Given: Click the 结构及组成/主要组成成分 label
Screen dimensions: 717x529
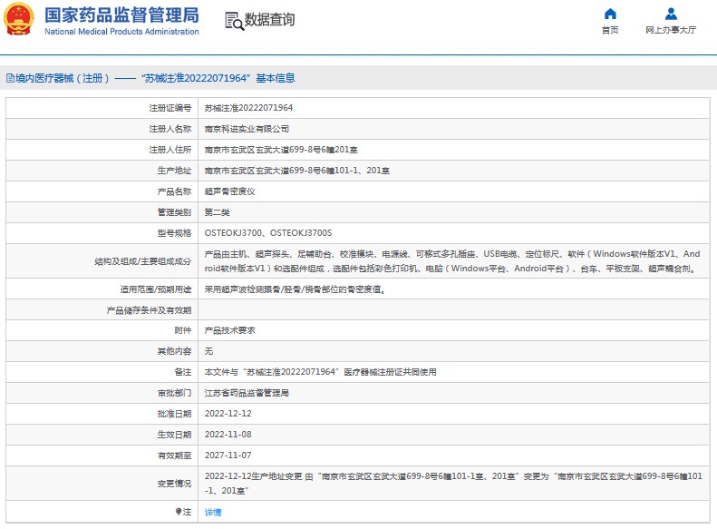Looking at the screenshot, I should 142,261.
